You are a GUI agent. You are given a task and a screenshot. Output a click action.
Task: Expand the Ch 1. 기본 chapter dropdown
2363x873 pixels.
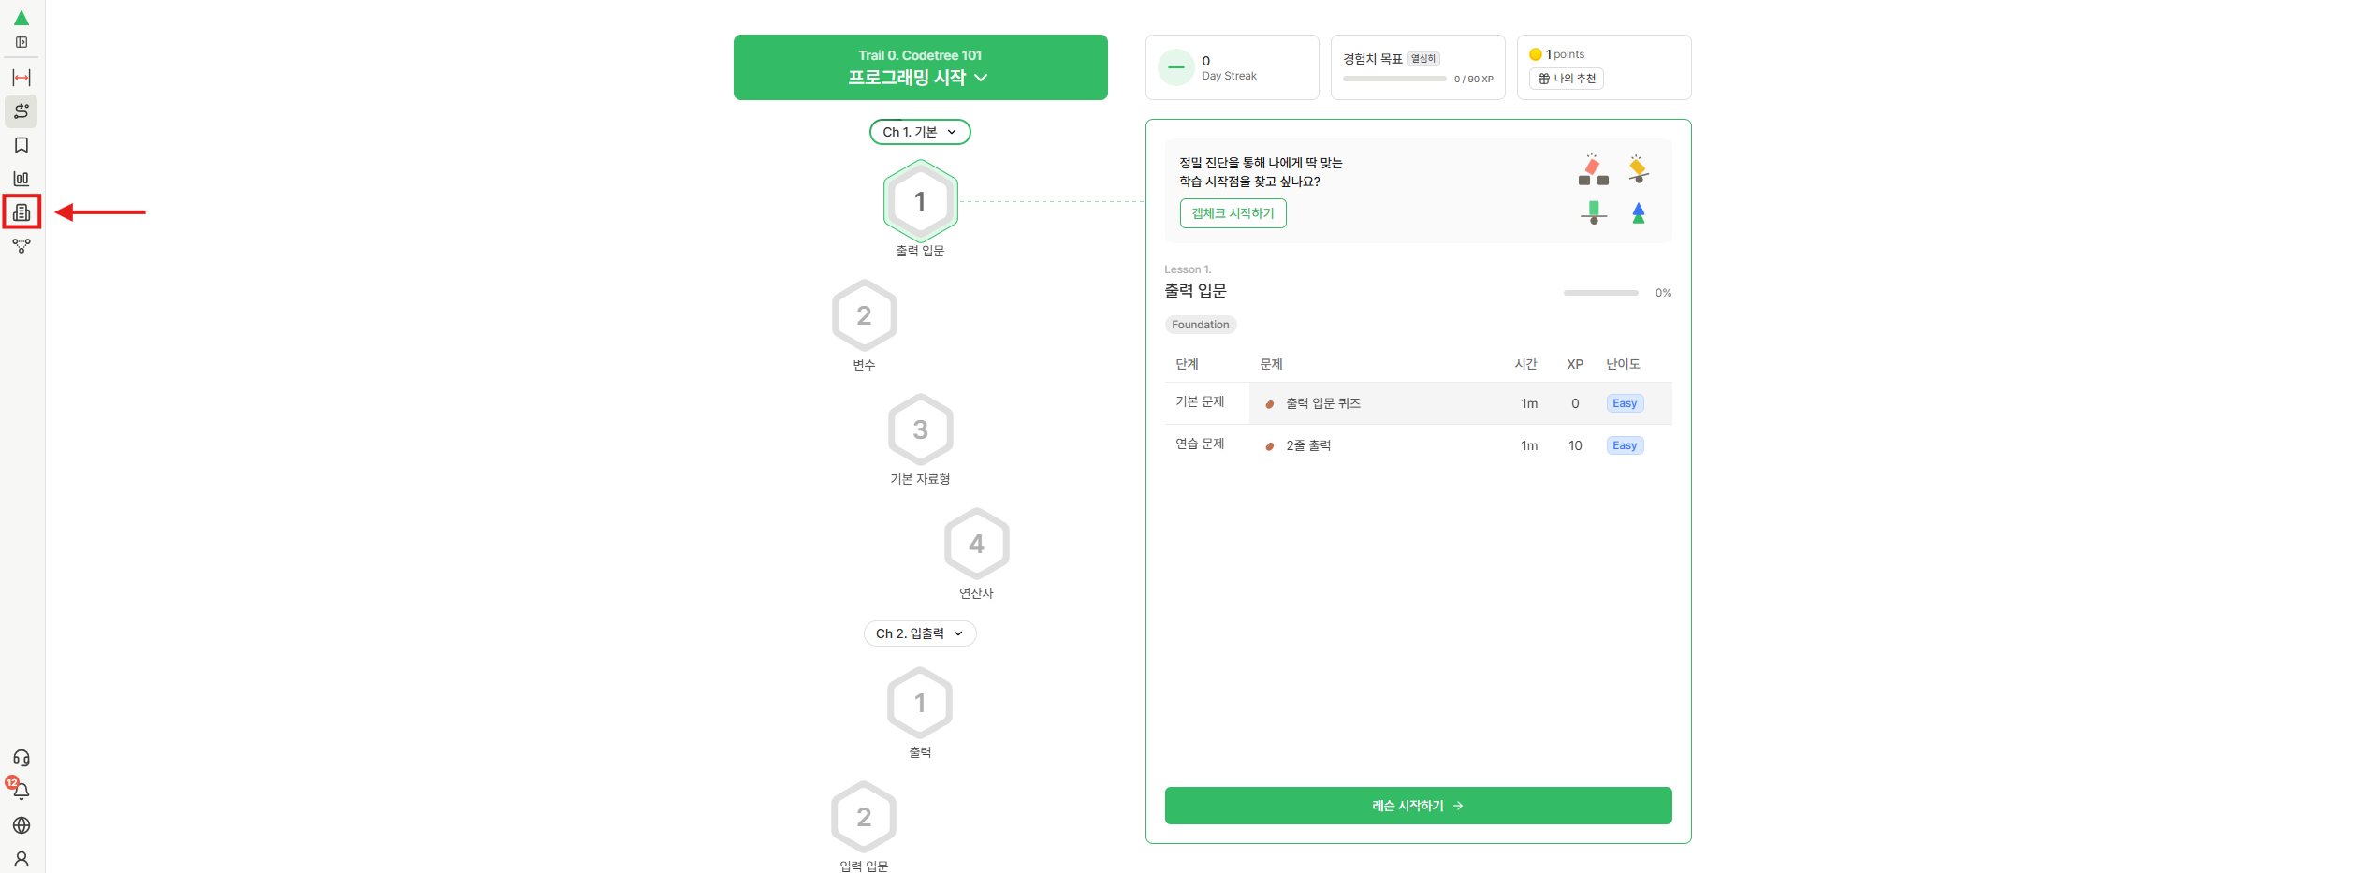click(920, 132)
